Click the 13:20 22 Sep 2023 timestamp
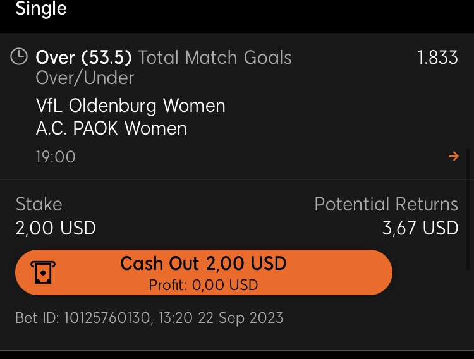The height and width of the screenshot is (359, 474). click(x=221, y=318)
